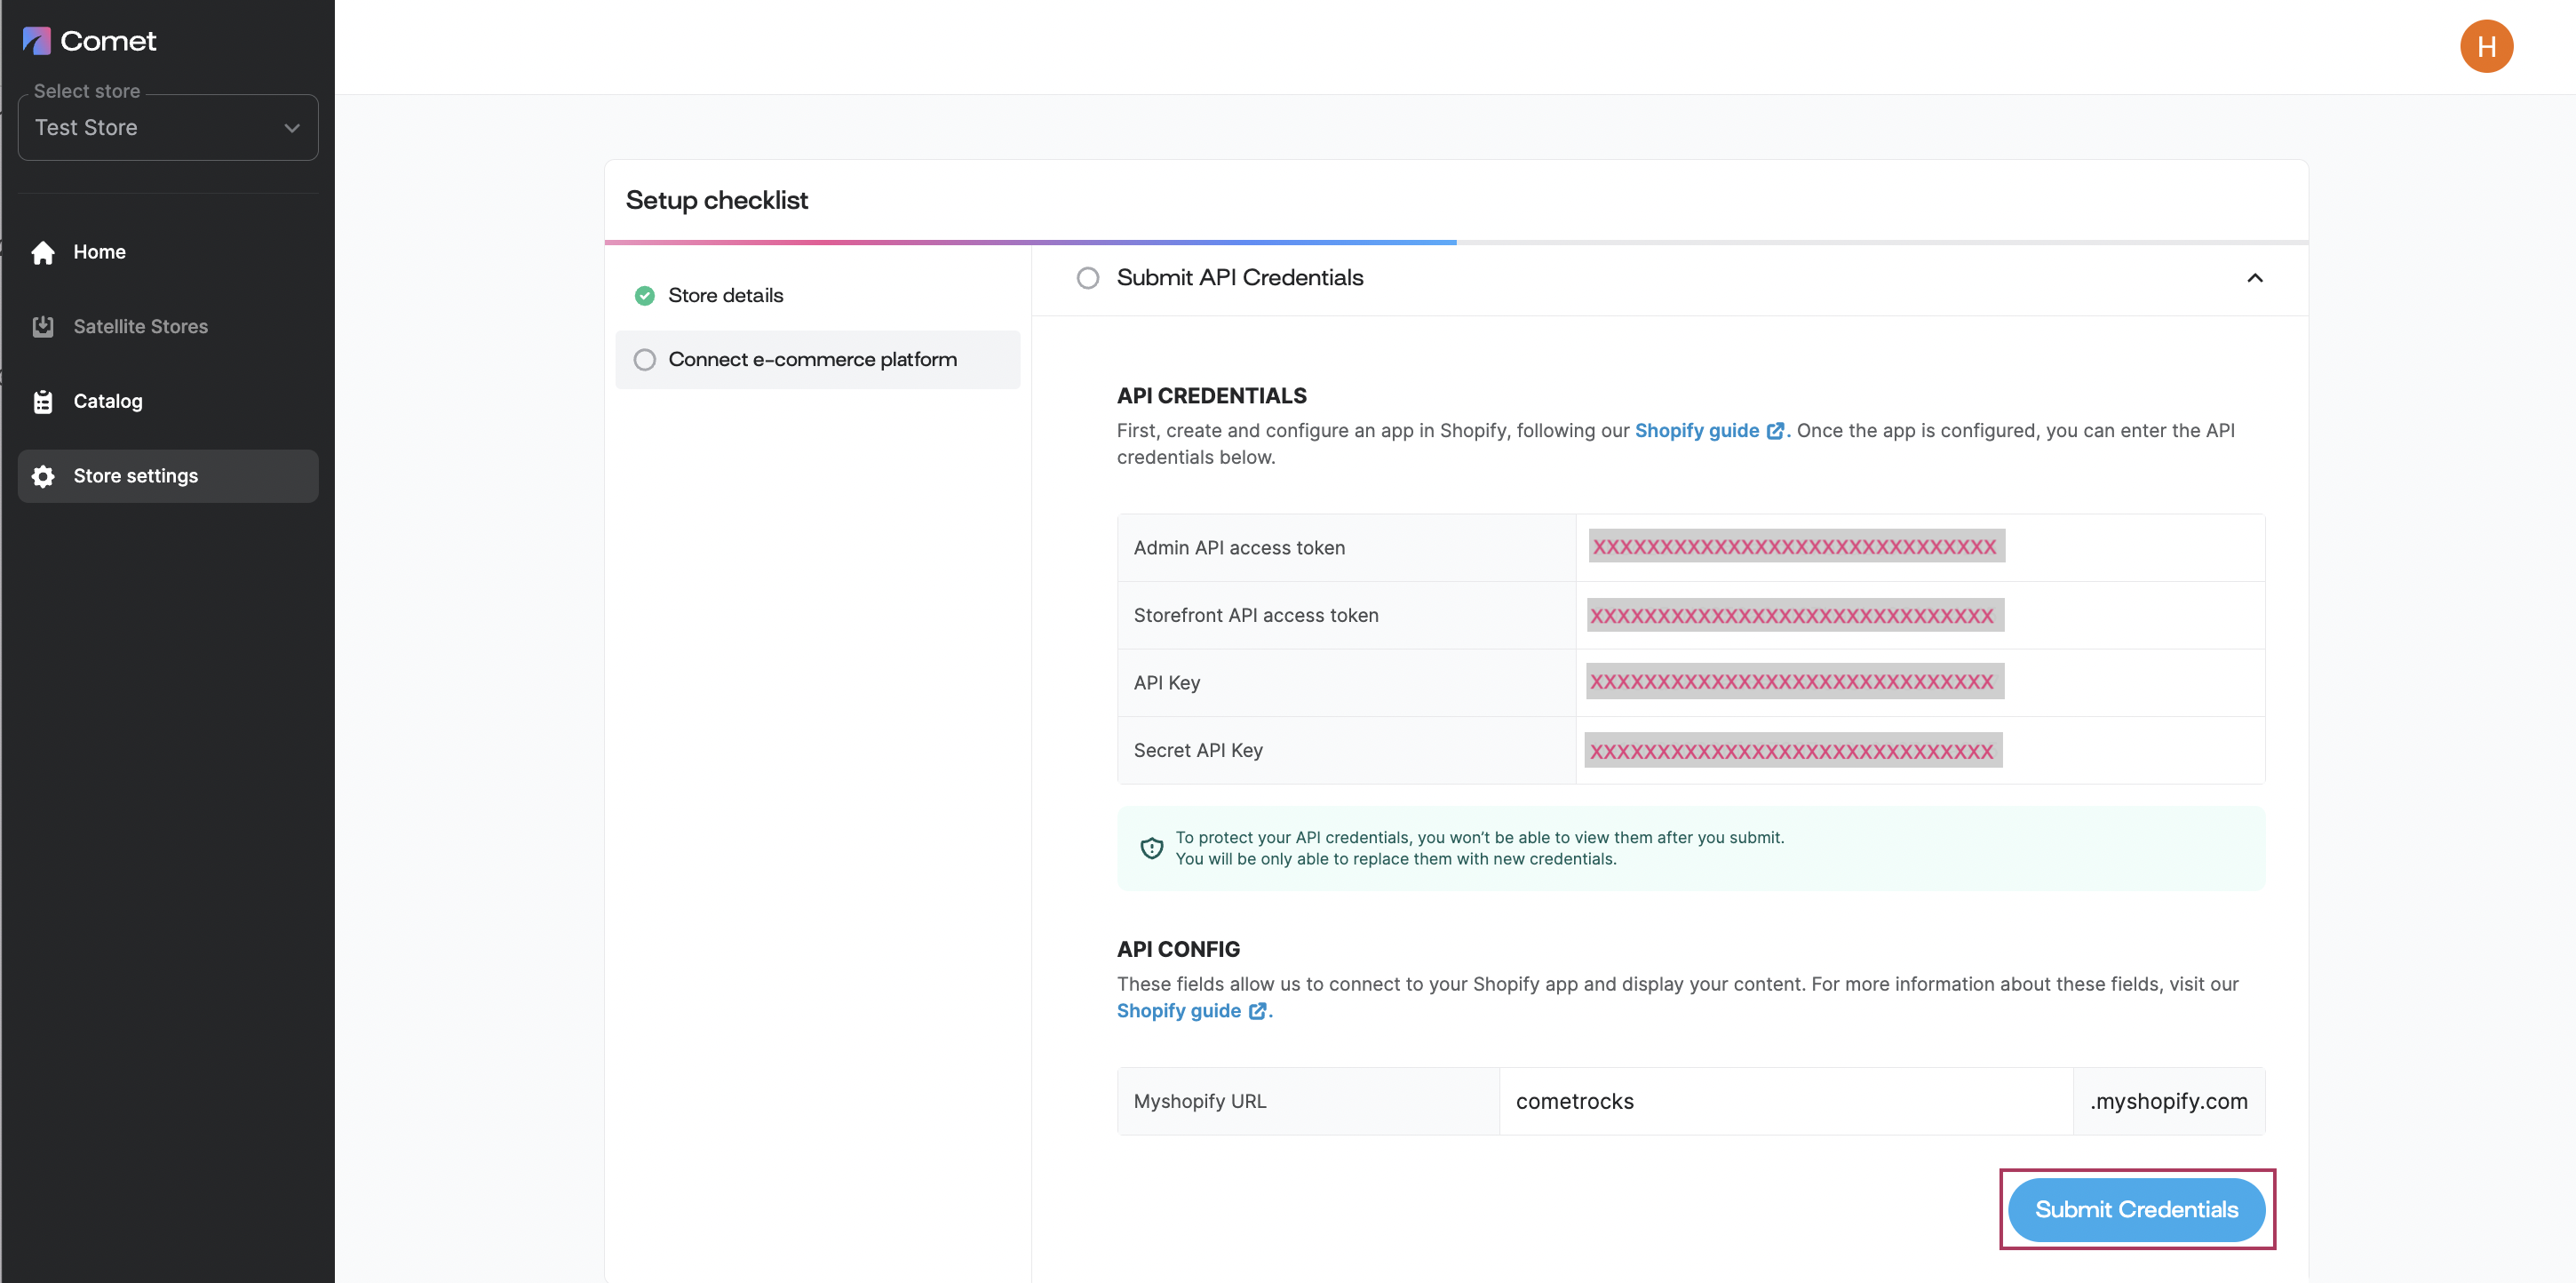Collapse the Submit API Credentials section
2576x1283 pixels.
point(2255,278)
